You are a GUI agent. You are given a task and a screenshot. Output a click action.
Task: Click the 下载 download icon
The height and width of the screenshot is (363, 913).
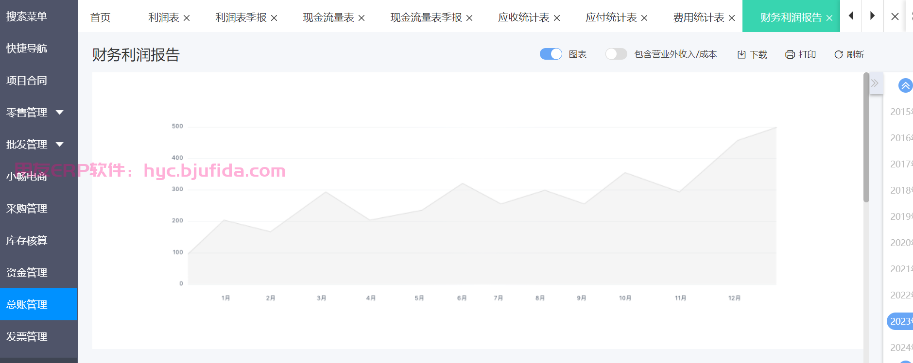click(x=741, y=54)
